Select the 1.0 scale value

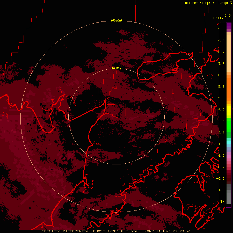(x=221, y=156)
